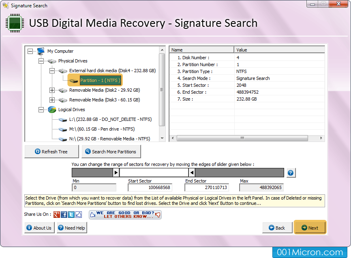Viewport: 351px width, 258px height.
Task: Click inside the Start Sector field
Action: (150, 187)
